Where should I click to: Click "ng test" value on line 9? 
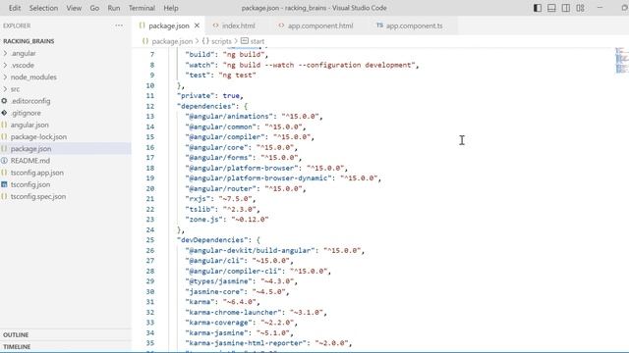click(238, 76)
